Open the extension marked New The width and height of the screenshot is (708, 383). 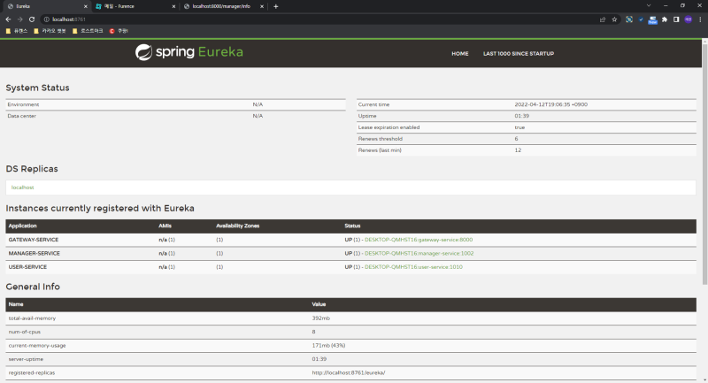[652, 19]
